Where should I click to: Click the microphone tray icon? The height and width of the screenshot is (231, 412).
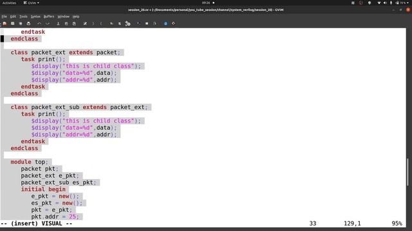click(x=391, y=3)
